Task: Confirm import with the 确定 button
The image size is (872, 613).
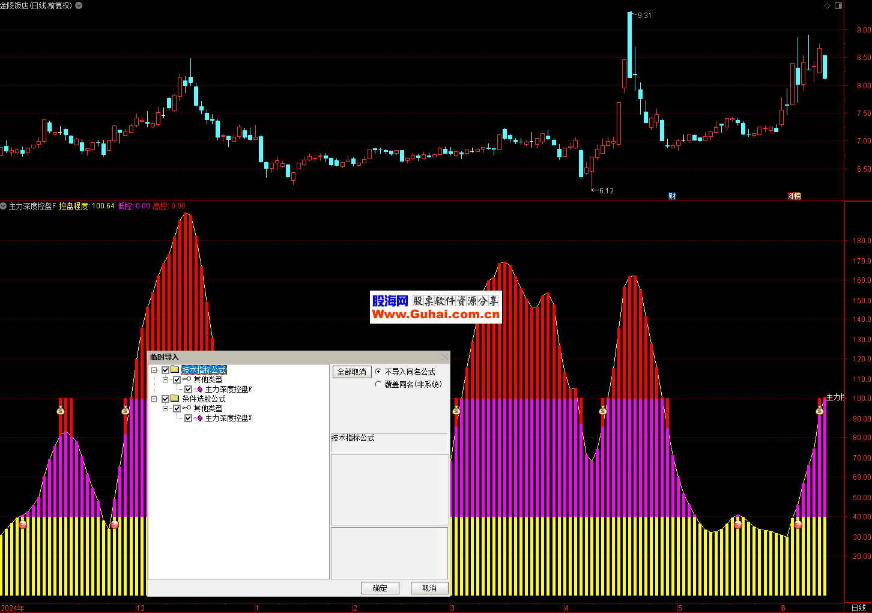Action: point(380,588)
